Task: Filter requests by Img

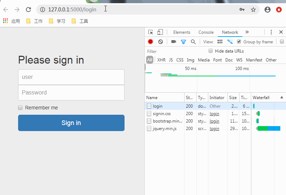Action: click(x=191, y=60)
